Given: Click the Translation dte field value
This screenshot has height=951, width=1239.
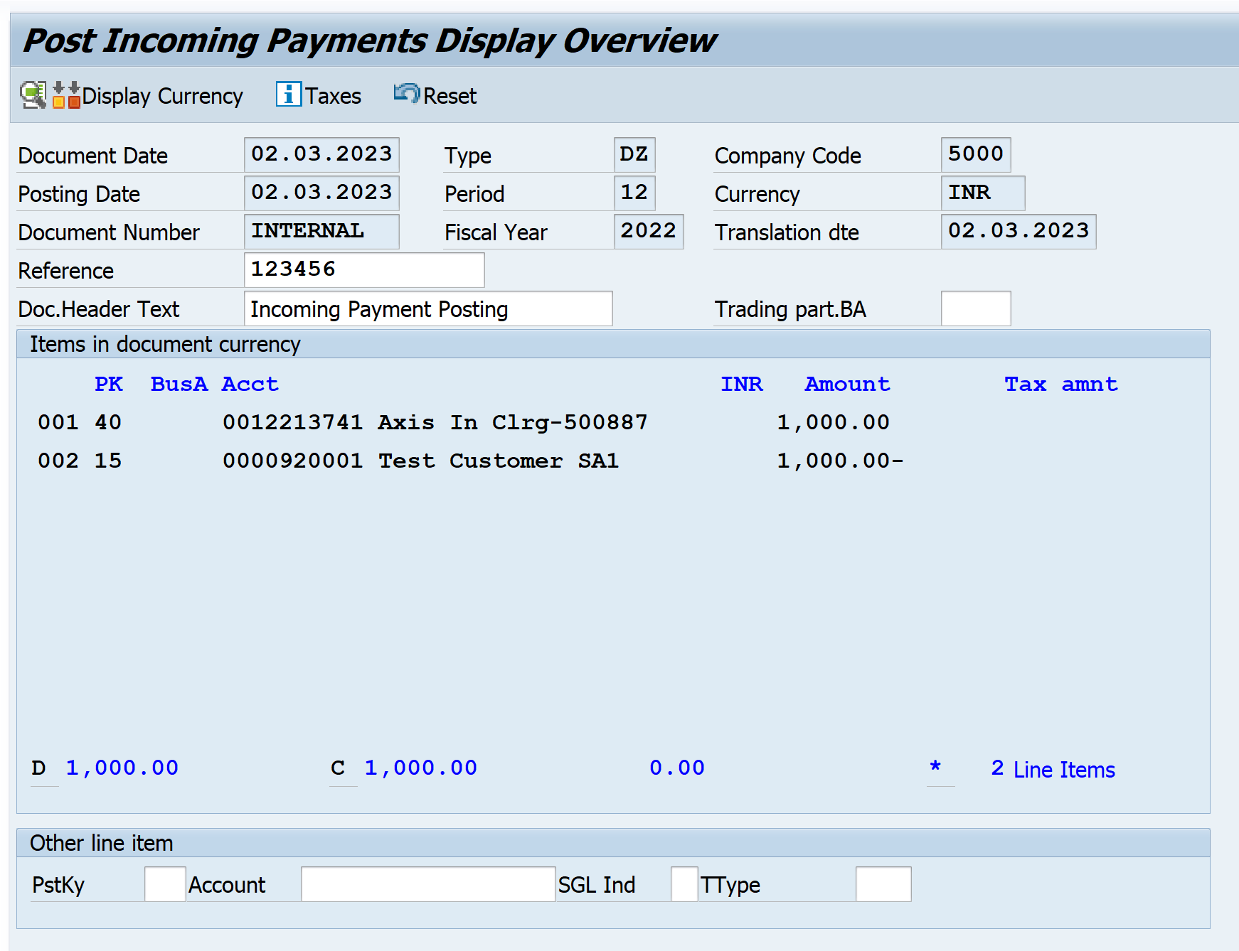Looking at the screenshot, I should pos(1019,232).
